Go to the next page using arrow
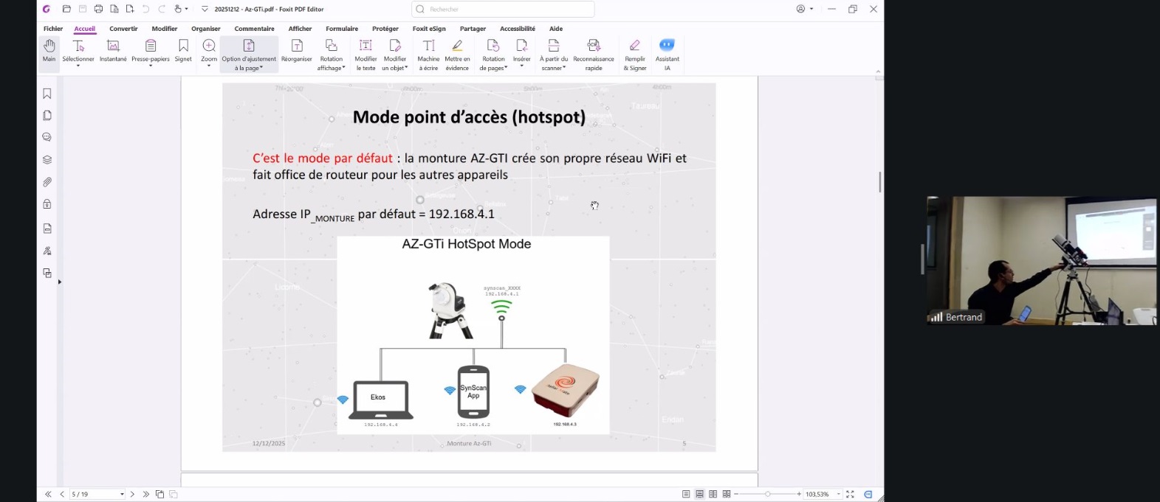The width and height of the screenshot is (1160, 502). [132, 495]
